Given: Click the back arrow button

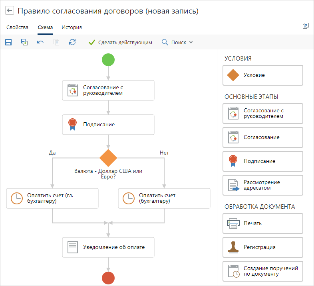Looking at the screenshot, I should pos(10,11).
